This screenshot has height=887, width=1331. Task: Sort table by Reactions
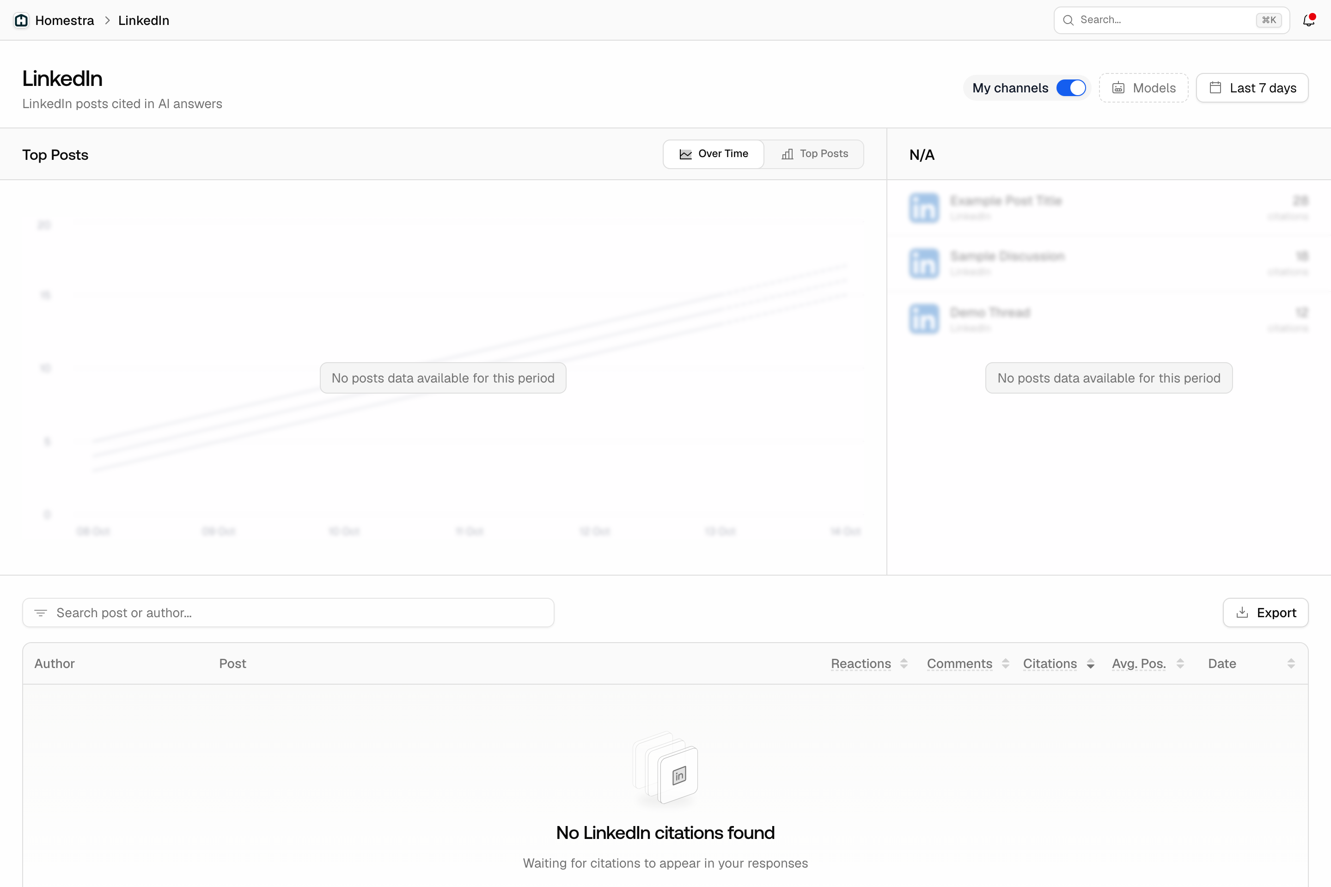point(869,663)
